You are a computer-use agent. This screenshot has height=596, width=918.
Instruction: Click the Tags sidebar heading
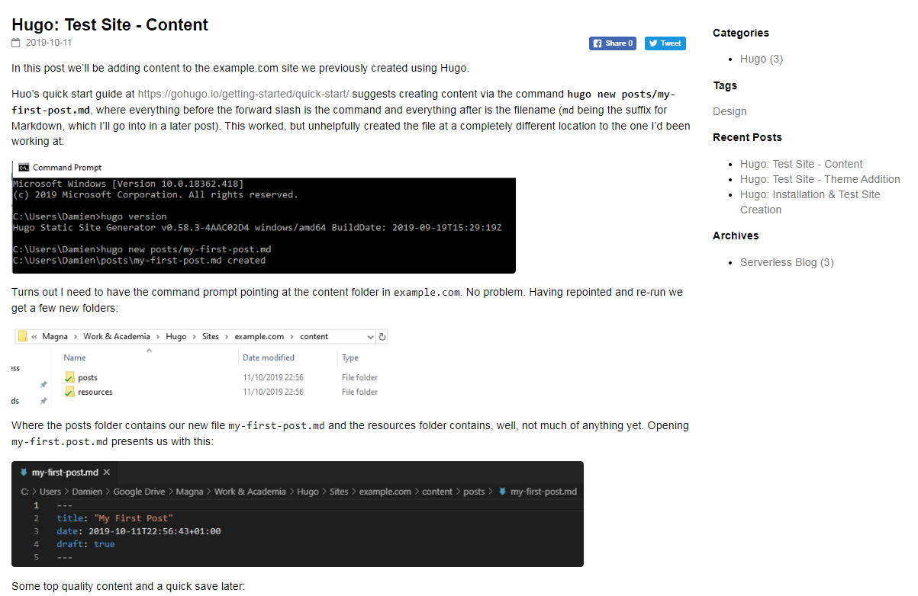tap(725, 85)
